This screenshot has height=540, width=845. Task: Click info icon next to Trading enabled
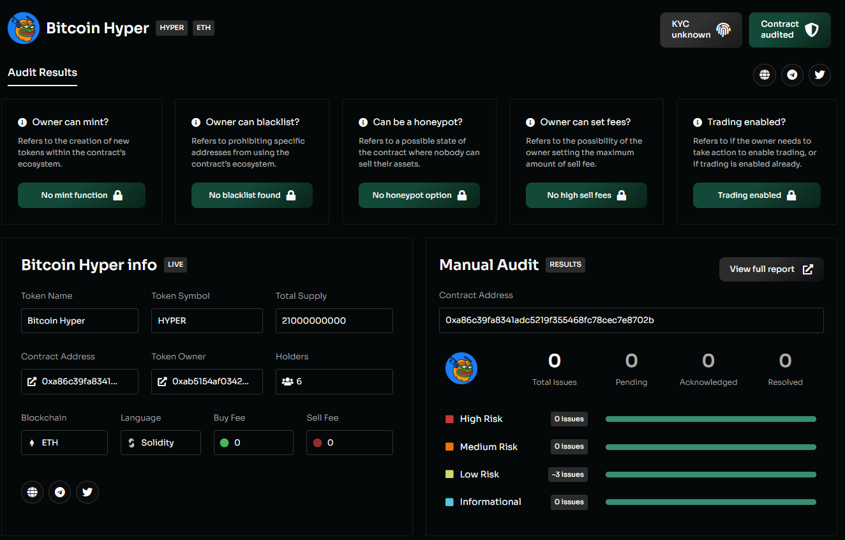click(x=698, y=122)
